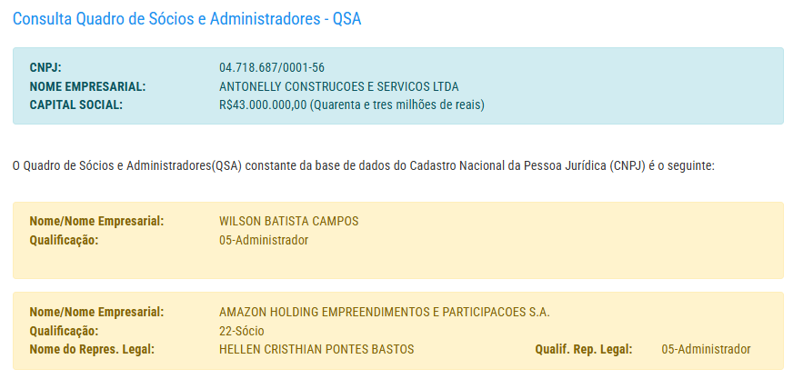The width and height of the screenshot is (803, 379).
Task: Select the name WILSON BATISTA CAMPOS
Action: (289, 222)
